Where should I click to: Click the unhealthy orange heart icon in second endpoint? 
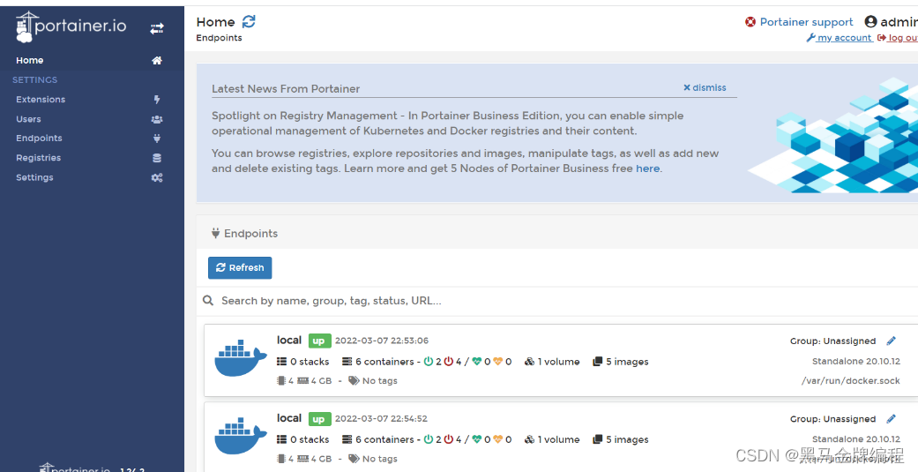pyautogui.click(x=497, y=439)
